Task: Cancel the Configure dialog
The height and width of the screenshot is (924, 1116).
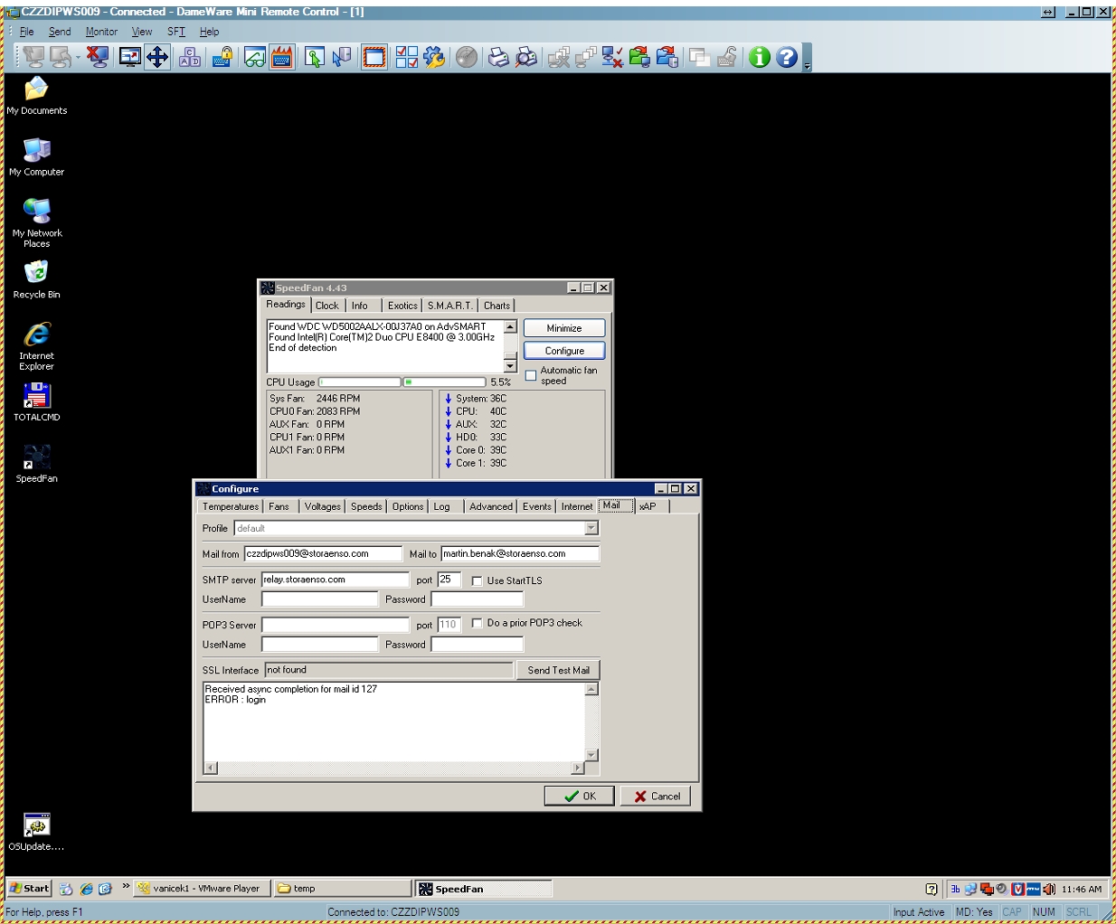Action: (657, 796)
